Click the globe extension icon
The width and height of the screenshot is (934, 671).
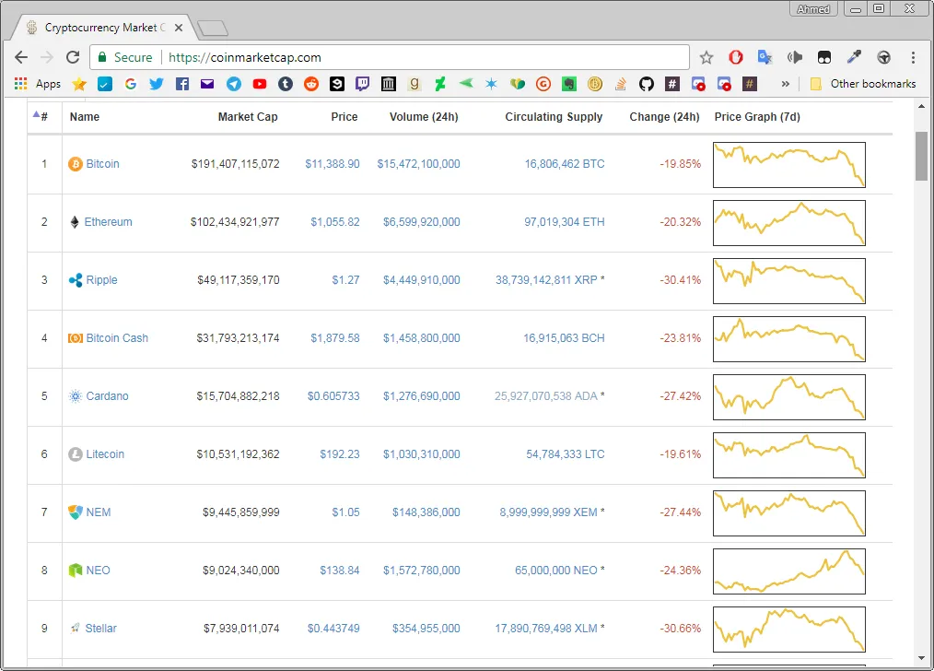[x=884, y=57]
